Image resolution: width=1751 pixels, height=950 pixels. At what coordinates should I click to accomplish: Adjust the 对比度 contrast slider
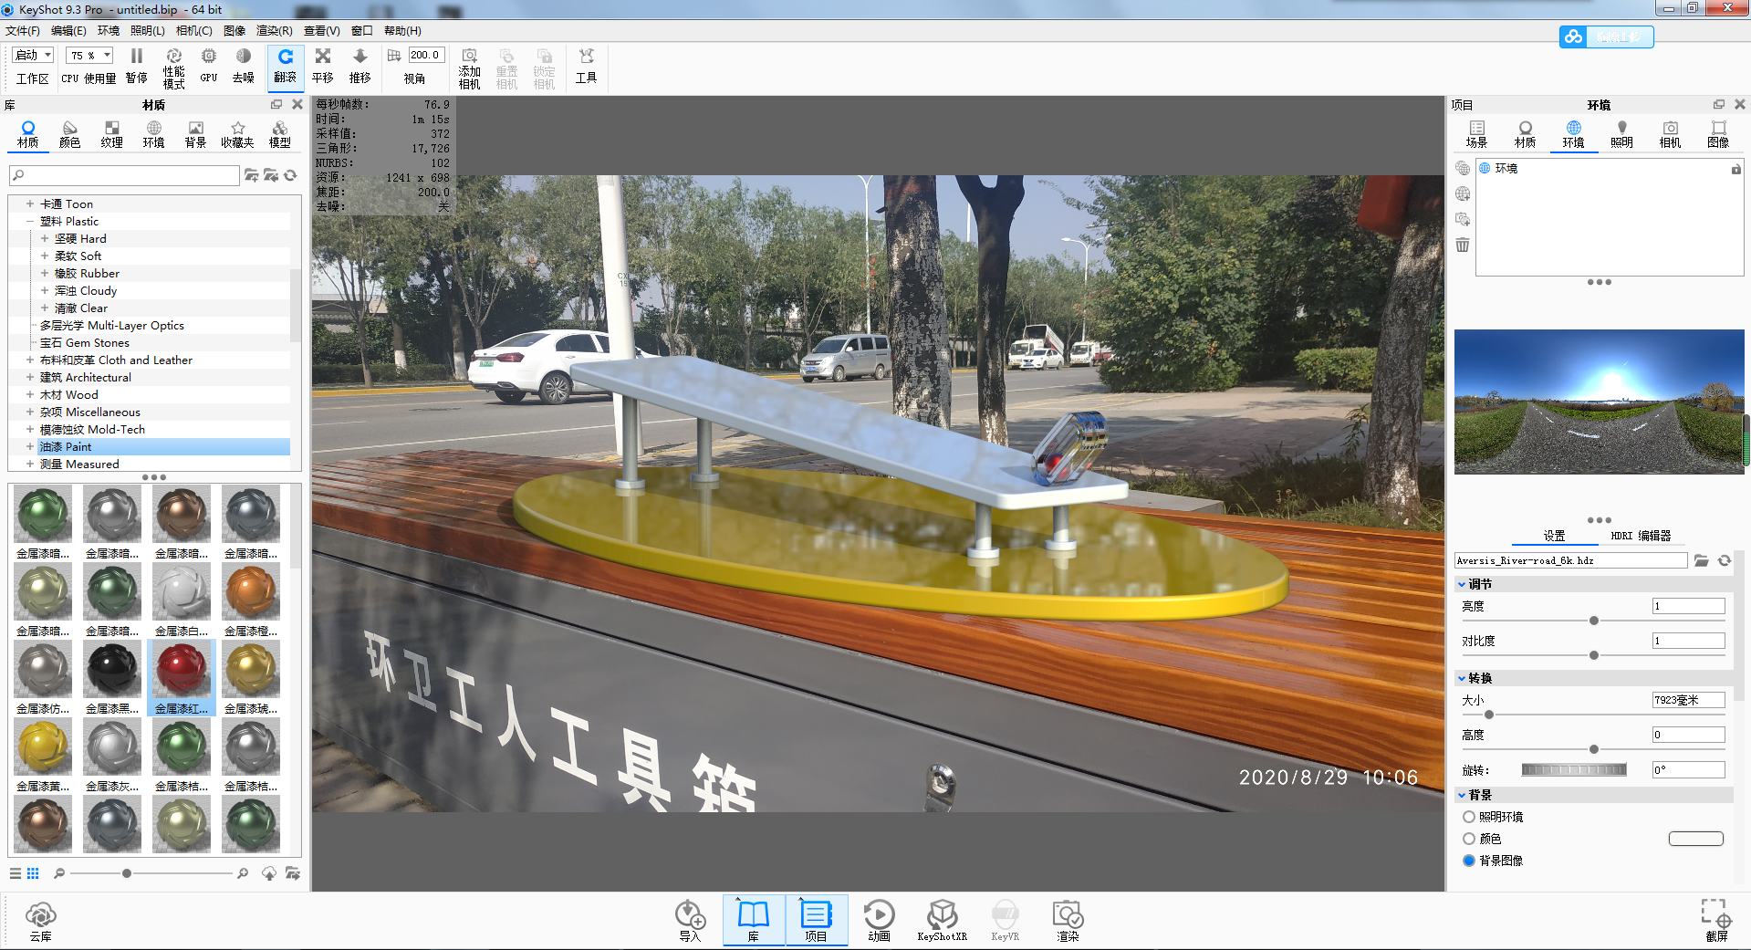1593,655
